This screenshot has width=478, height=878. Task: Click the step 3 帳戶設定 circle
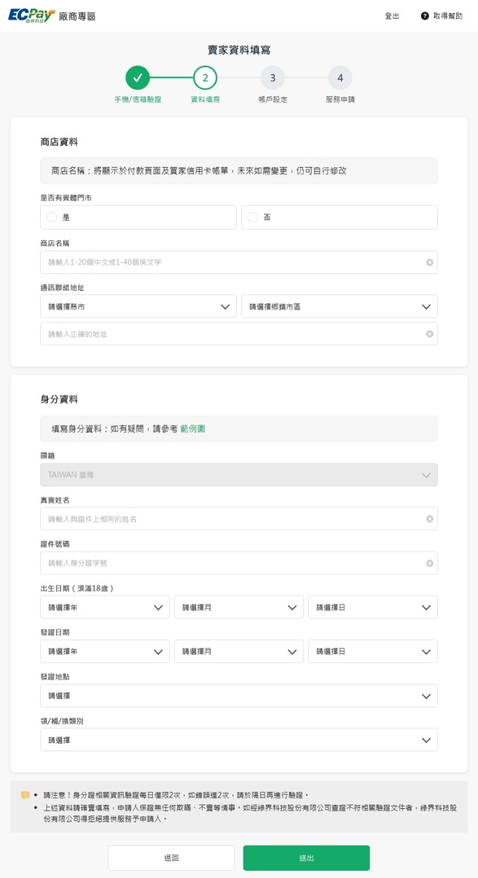[272, 77]
